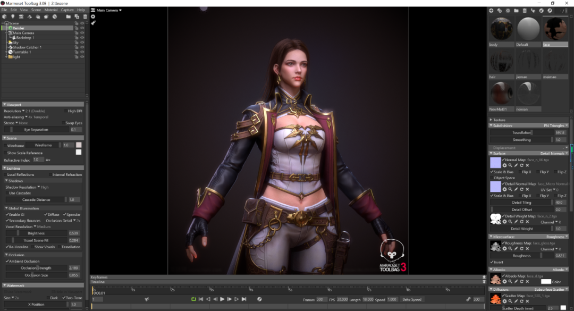The width and height of the screenshot is (574, 311).
Task: Toggle Enable GI checkbox
Action: [7, 215]
